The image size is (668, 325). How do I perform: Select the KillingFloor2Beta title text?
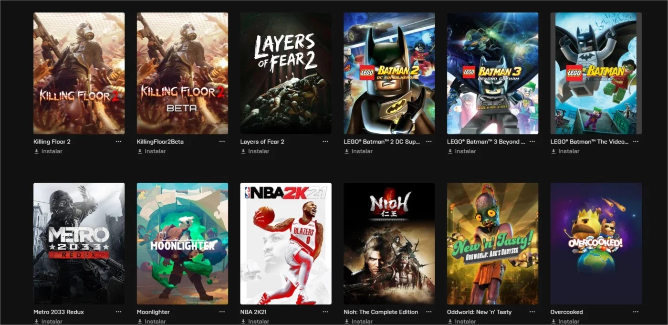pos(160,142)
